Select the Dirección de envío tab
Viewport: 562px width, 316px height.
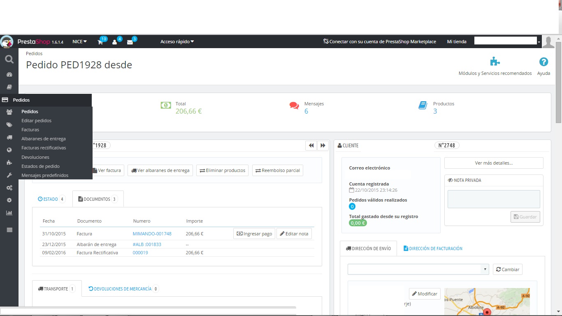pos(368,249)
